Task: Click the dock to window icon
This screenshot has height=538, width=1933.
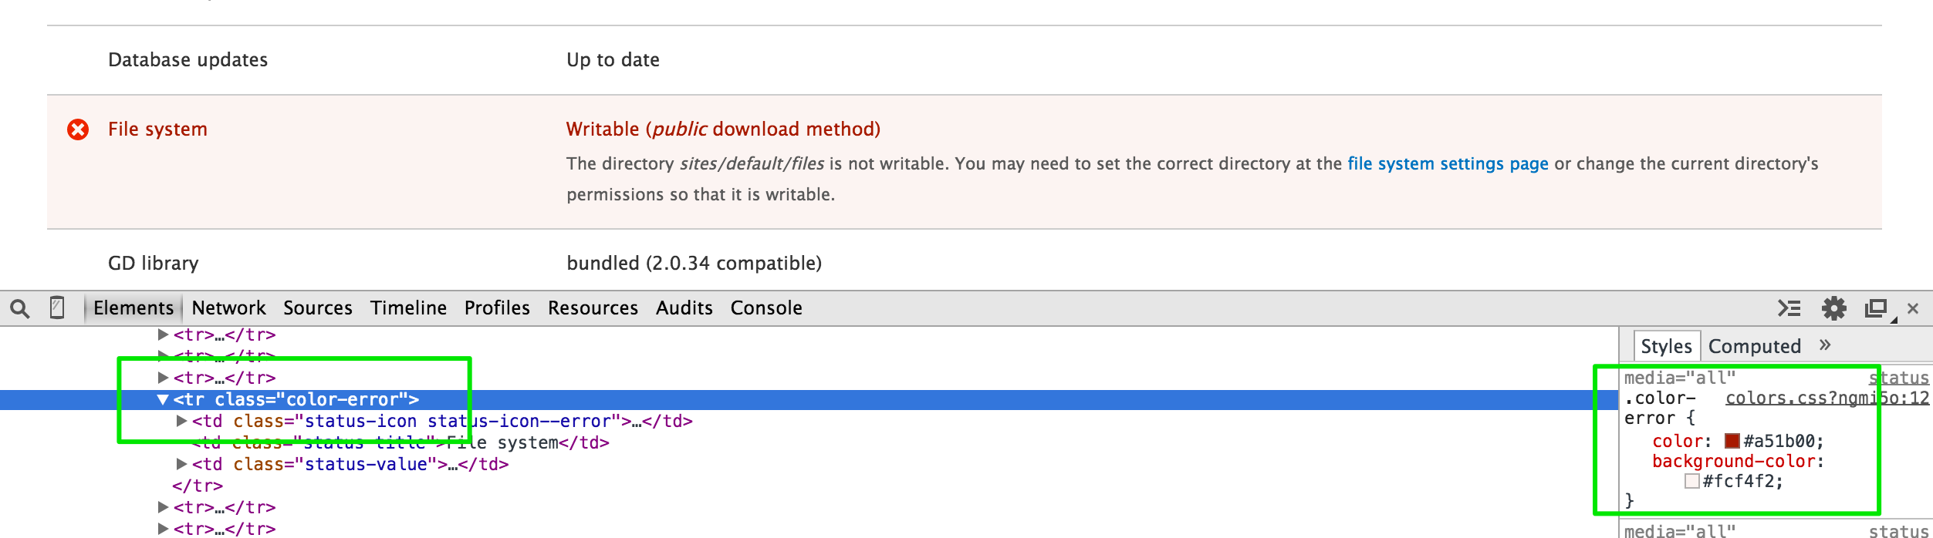Action: [x=1875, y=308]
